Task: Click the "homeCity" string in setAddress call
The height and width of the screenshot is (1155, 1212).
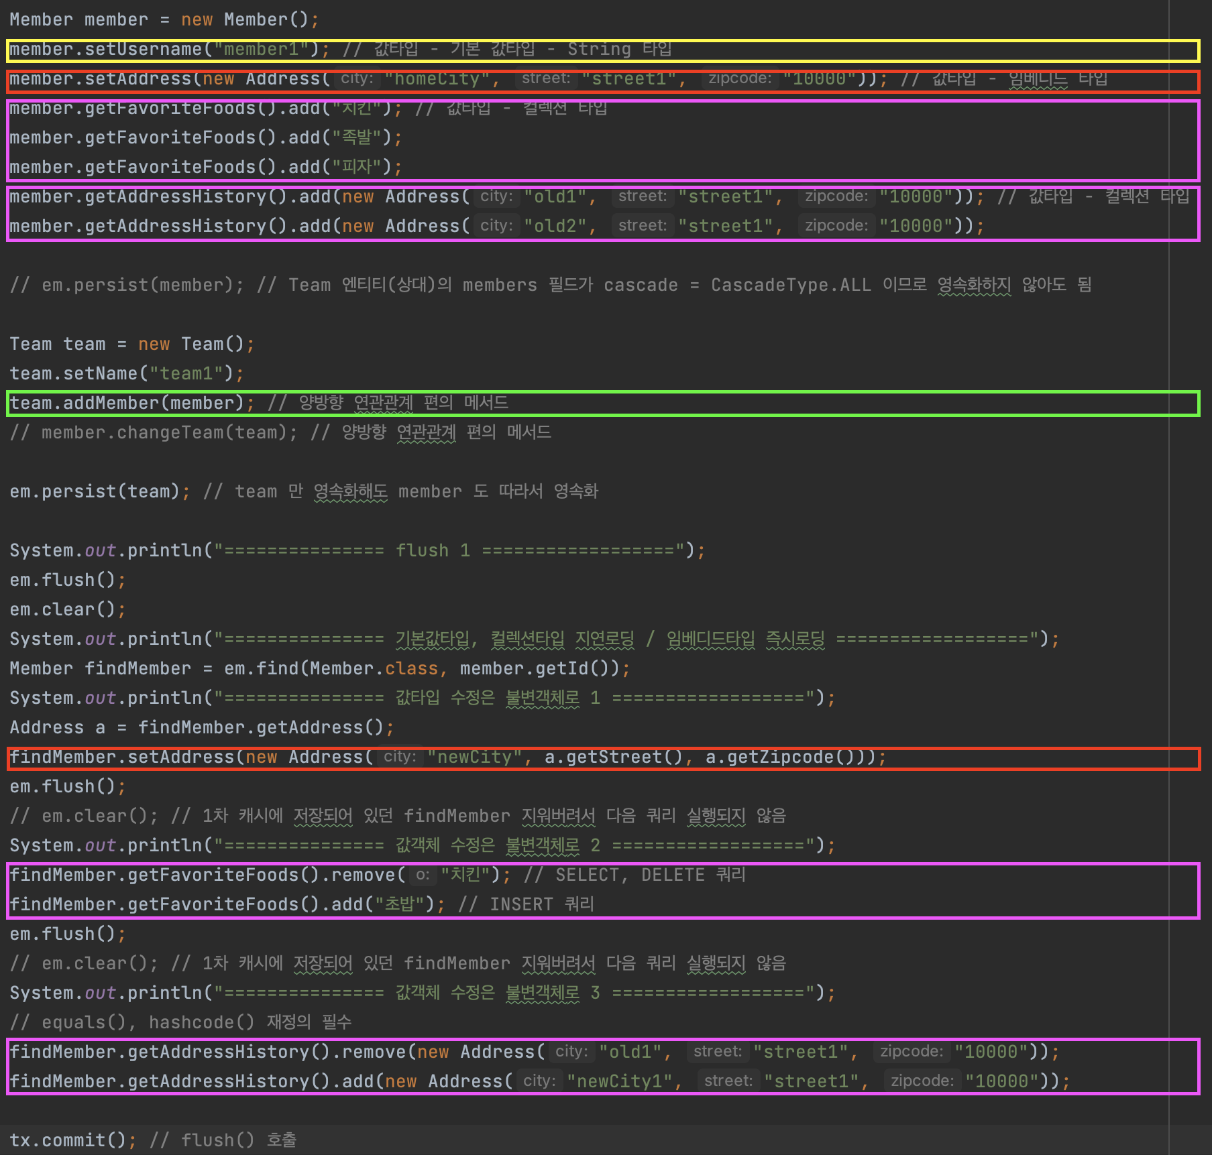Action: coord(437,78)
